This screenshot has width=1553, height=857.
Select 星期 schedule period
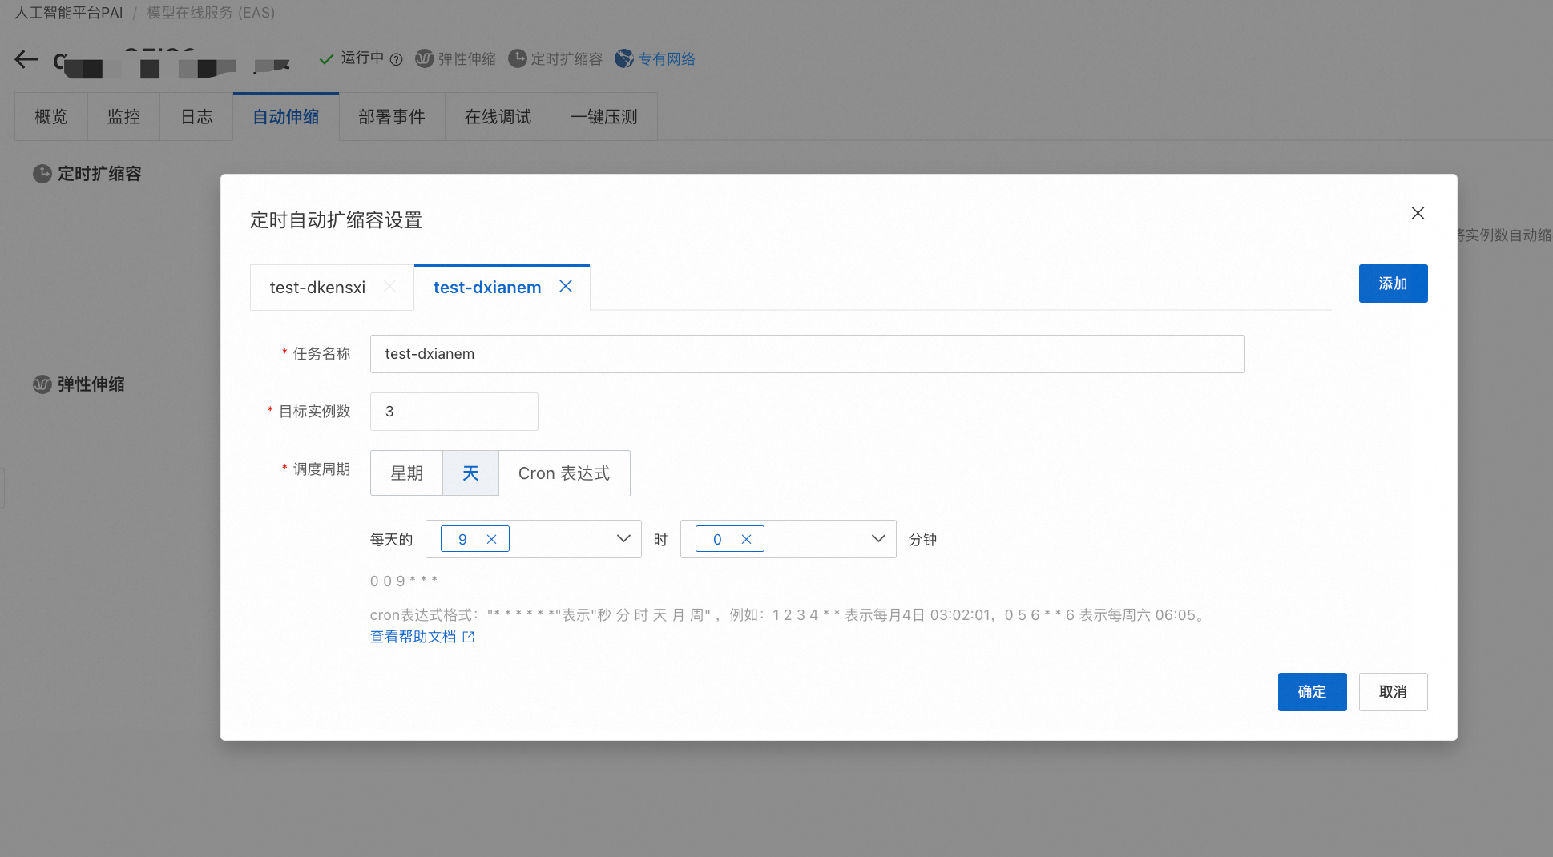coord(406,473)
